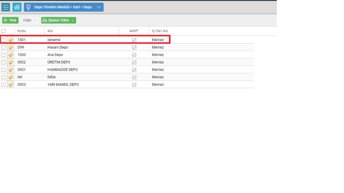
Task: Select the row checkbox for 0003
Action: [3, 85]
